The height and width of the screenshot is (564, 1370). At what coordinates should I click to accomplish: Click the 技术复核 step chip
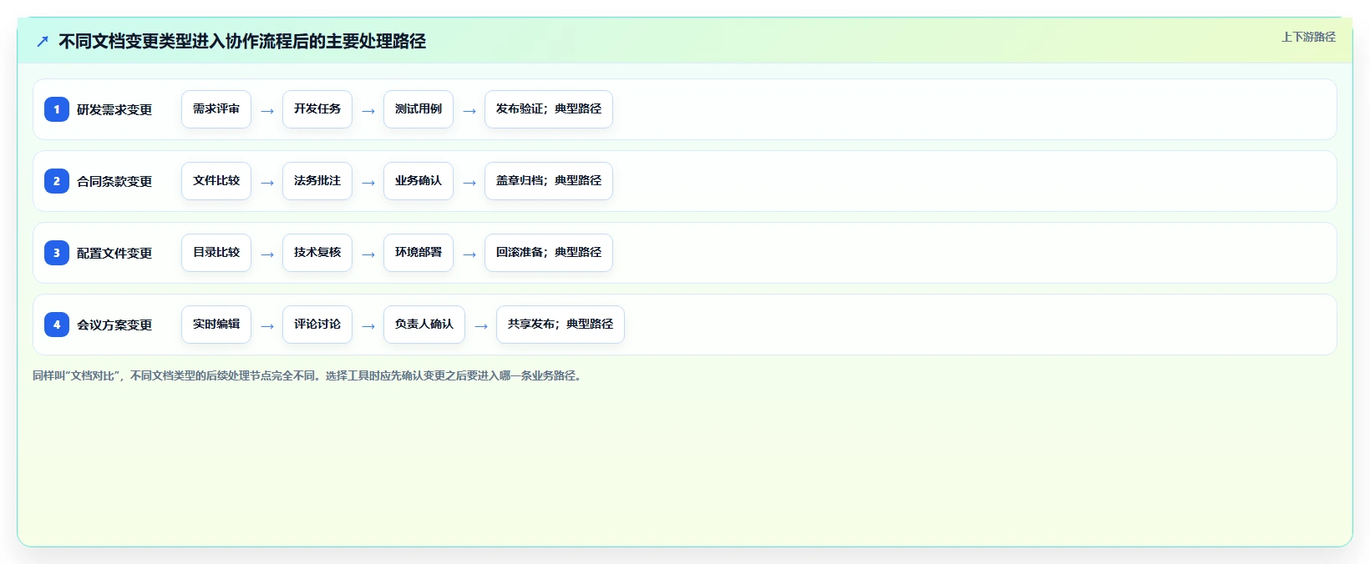(317, 253)
